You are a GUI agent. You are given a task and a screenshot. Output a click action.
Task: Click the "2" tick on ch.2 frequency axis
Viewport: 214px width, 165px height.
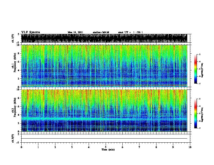(19, 123)
